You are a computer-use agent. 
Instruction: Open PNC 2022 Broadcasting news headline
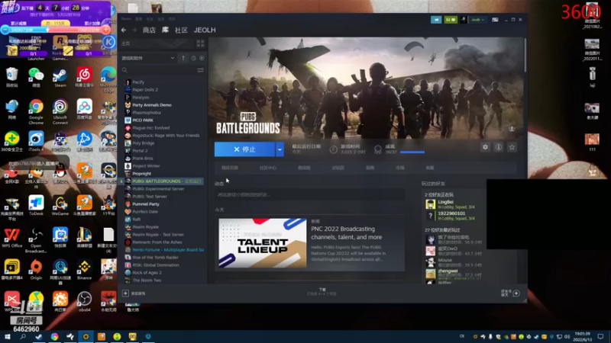347,233
